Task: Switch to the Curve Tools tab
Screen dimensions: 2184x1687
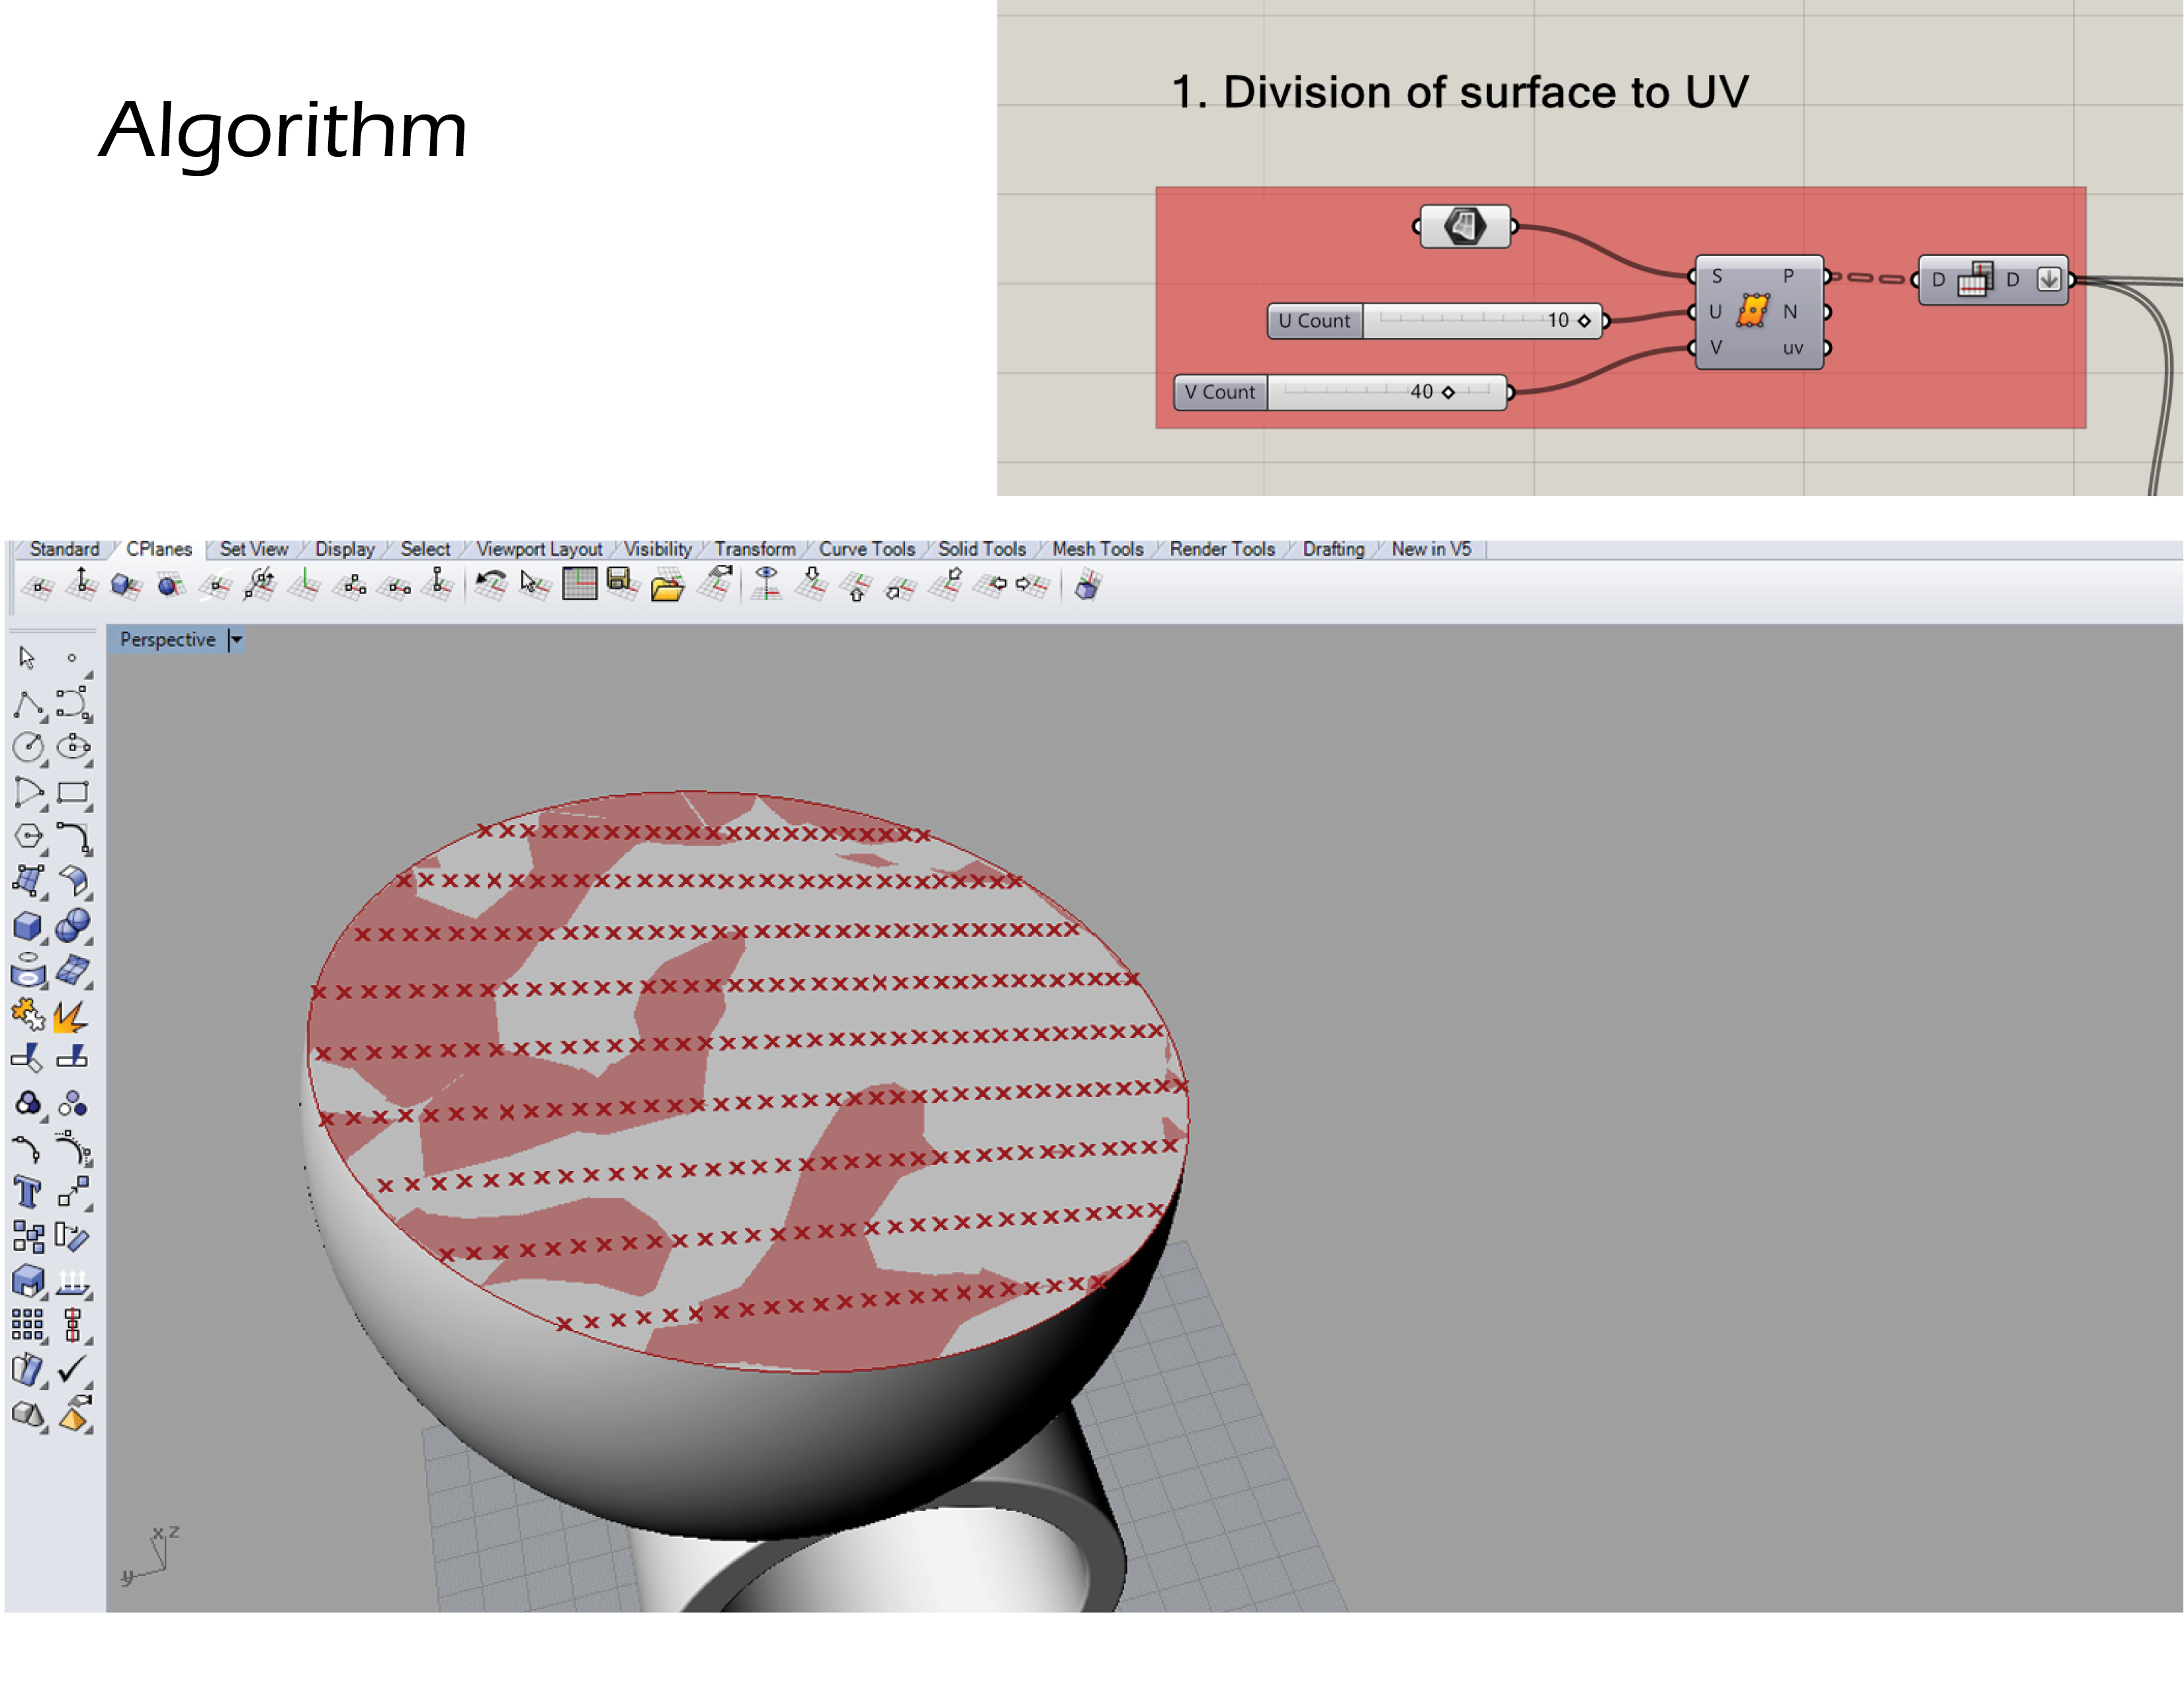Action: 866,549
